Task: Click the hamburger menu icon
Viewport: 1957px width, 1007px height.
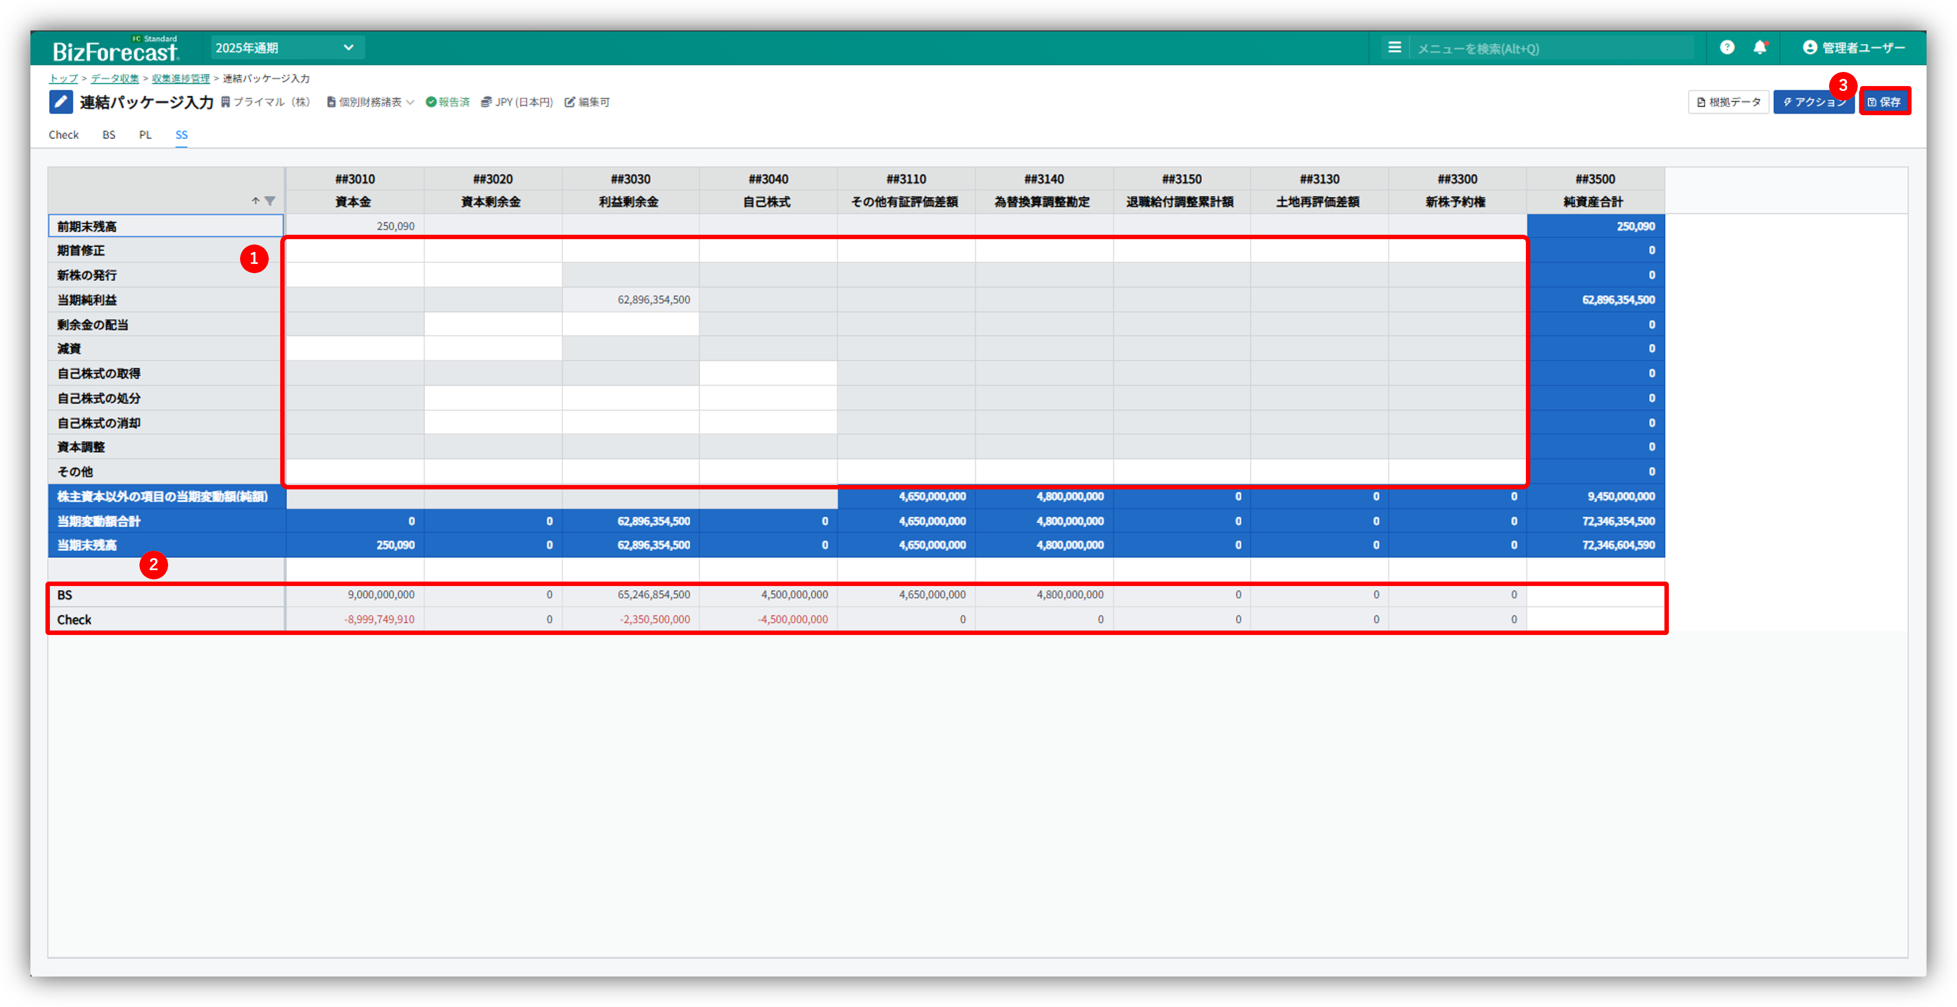Action: point(1394,47)
